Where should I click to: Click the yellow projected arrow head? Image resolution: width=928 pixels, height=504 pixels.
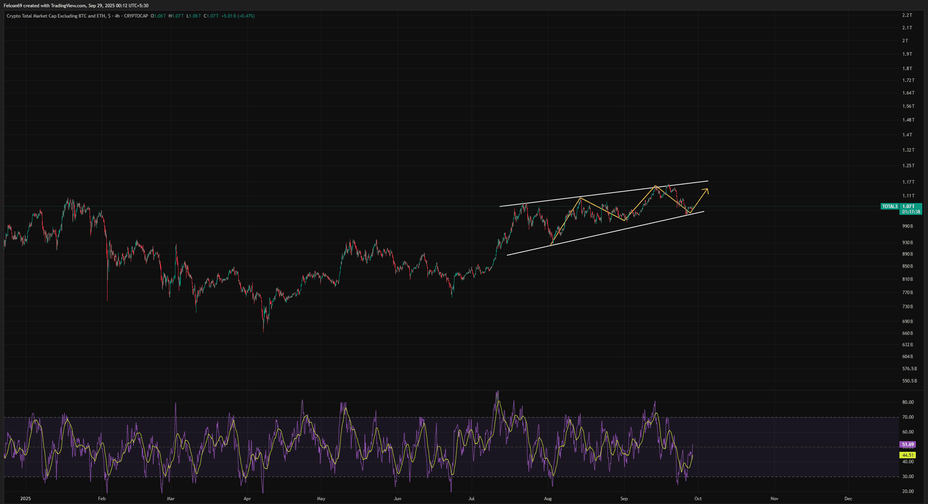(706, 190)
